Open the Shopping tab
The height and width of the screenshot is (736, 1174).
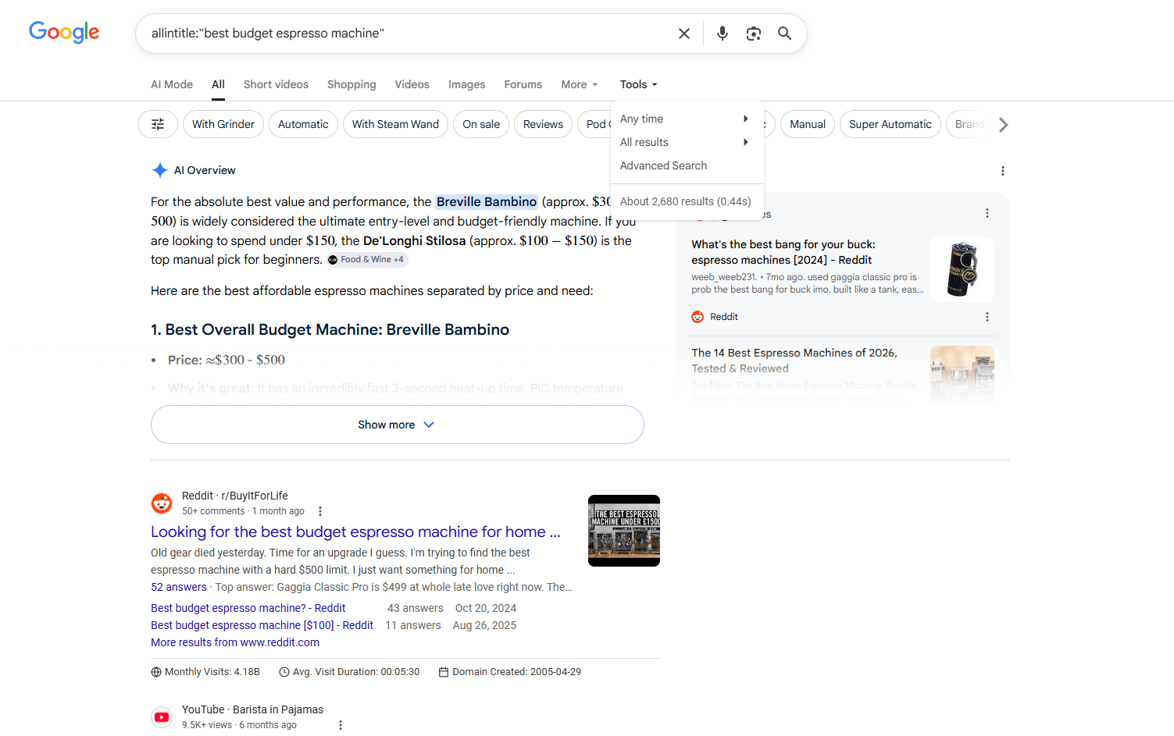click(351, 84)
